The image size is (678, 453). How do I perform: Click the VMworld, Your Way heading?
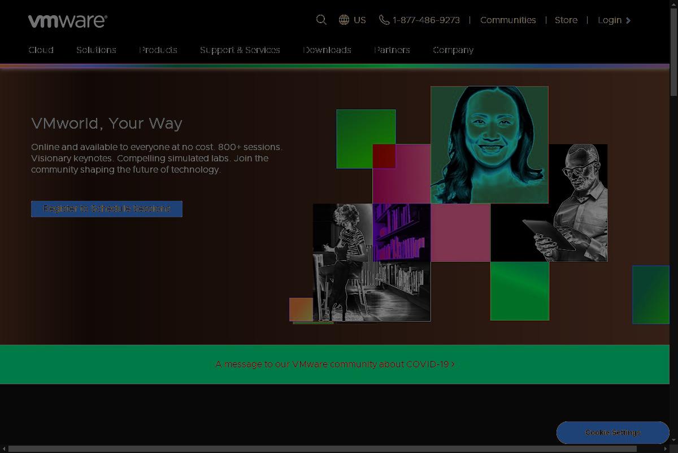(x=107, y=123)
